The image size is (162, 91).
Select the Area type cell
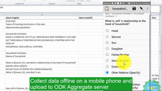(42, 21)
